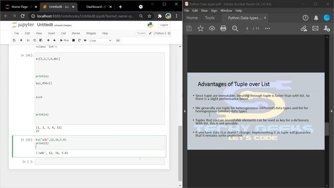Open Acrobat Edit menu

pos(195,10)
